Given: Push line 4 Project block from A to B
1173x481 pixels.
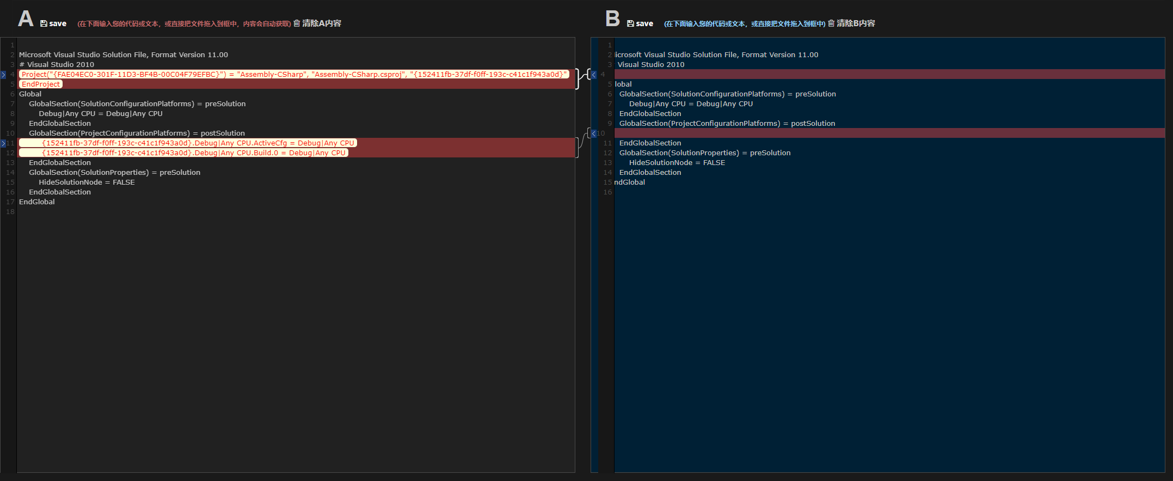Looking at the screenshot, I should [x=3, y=75].
